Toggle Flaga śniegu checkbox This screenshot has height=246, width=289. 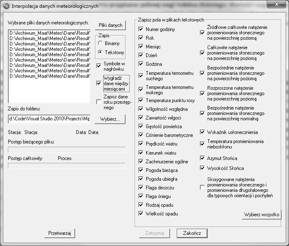pyautogui.click(x=141, y=196)
